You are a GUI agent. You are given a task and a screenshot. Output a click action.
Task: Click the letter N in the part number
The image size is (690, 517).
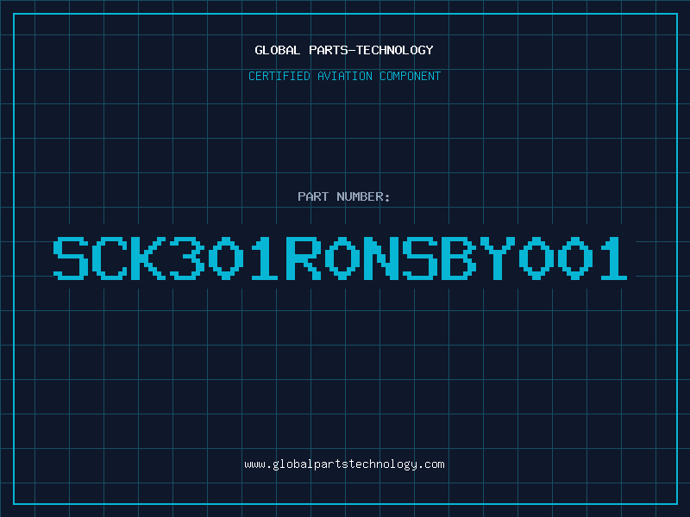pos(380,258)
